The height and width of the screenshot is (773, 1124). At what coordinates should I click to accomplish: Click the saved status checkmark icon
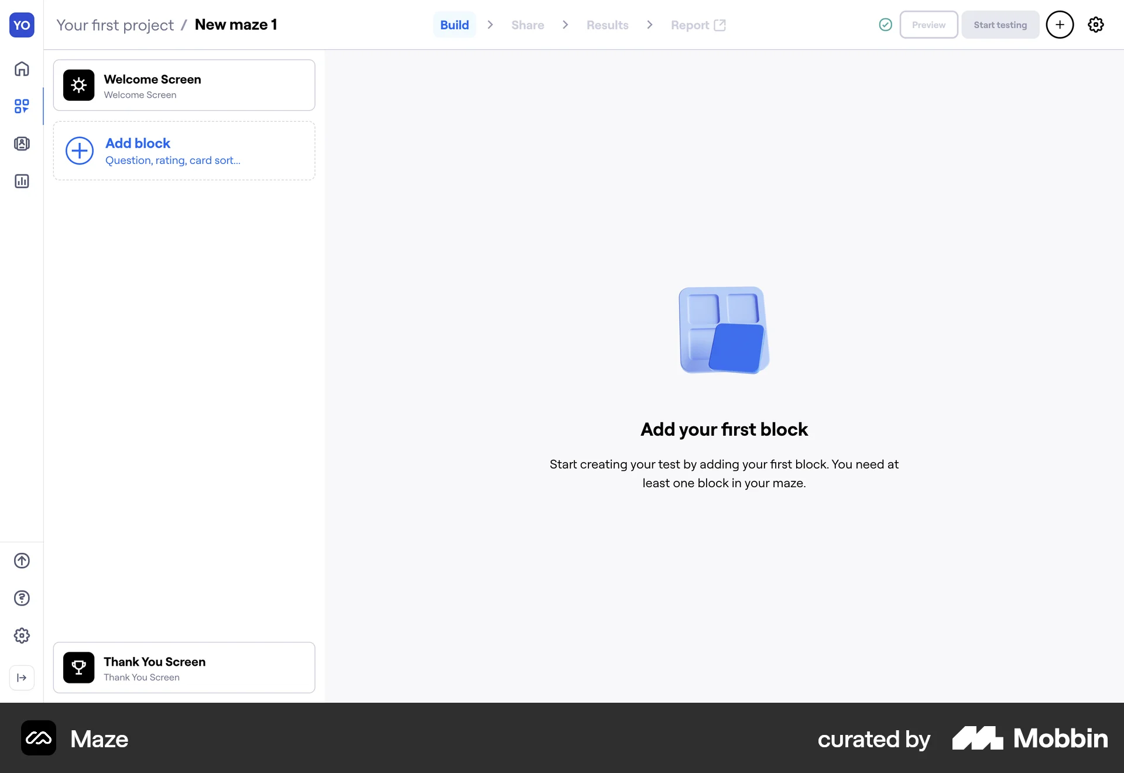coord(885,25)
